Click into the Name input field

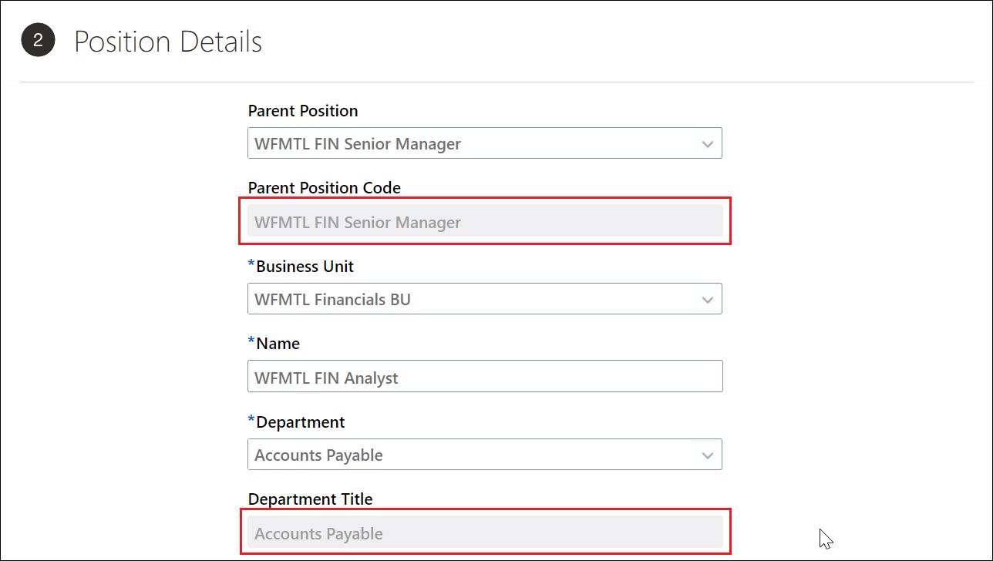click(x=485, y=378)
